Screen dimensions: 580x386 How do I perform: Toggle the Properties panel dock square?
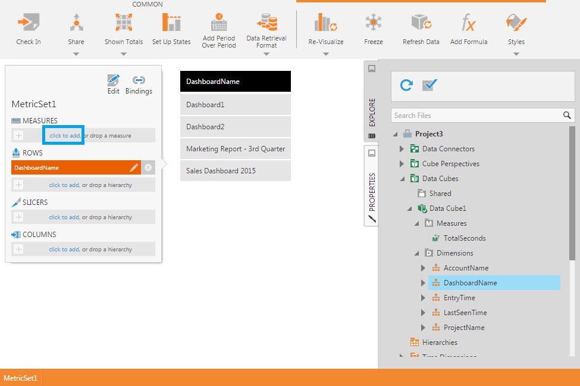372,153
